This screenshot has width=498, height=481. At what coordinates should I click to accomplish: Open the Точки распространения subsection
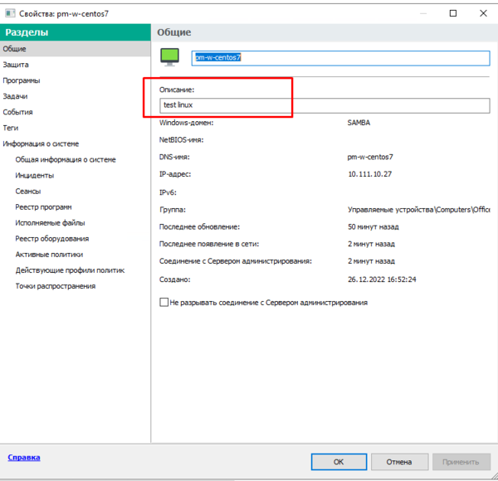[56, 286]
